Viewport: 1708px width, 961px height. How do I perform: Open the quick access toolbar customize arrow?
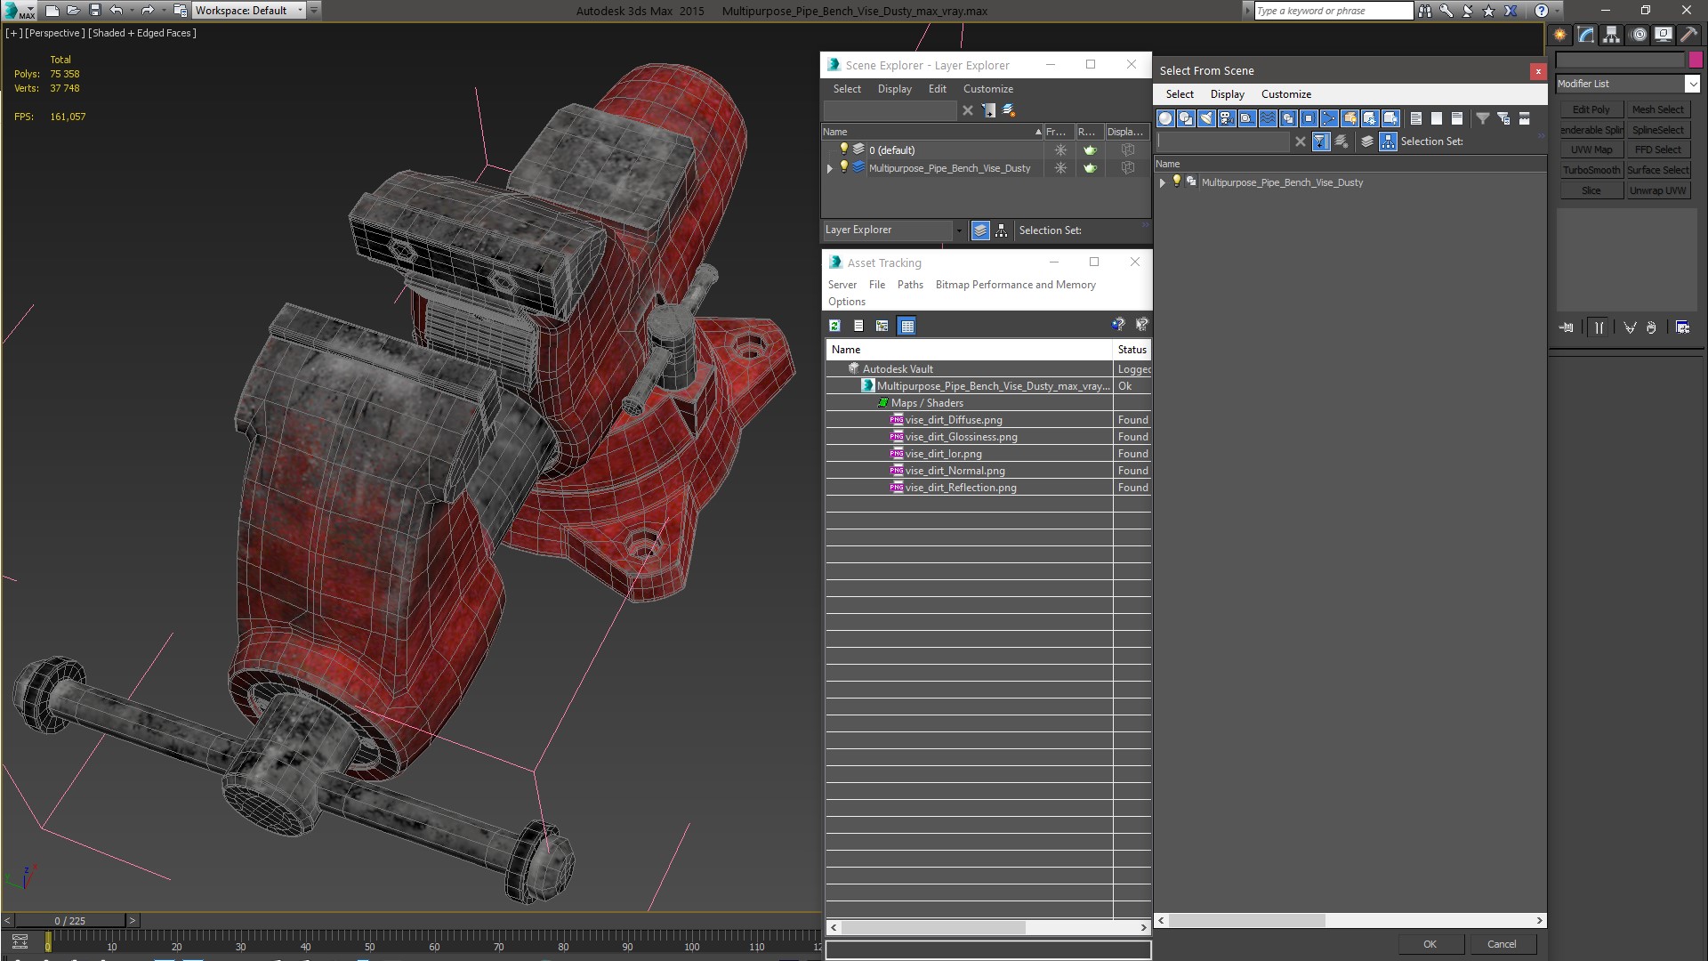(x=315, y=11)
